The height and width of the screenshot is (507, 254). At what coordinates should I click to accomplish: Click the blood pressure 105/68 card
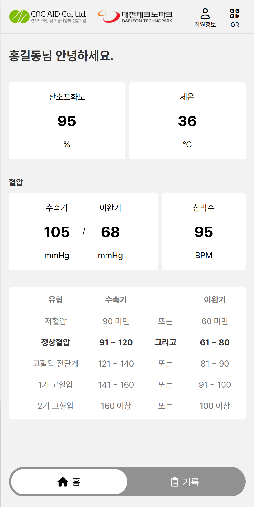click(83, 231)
